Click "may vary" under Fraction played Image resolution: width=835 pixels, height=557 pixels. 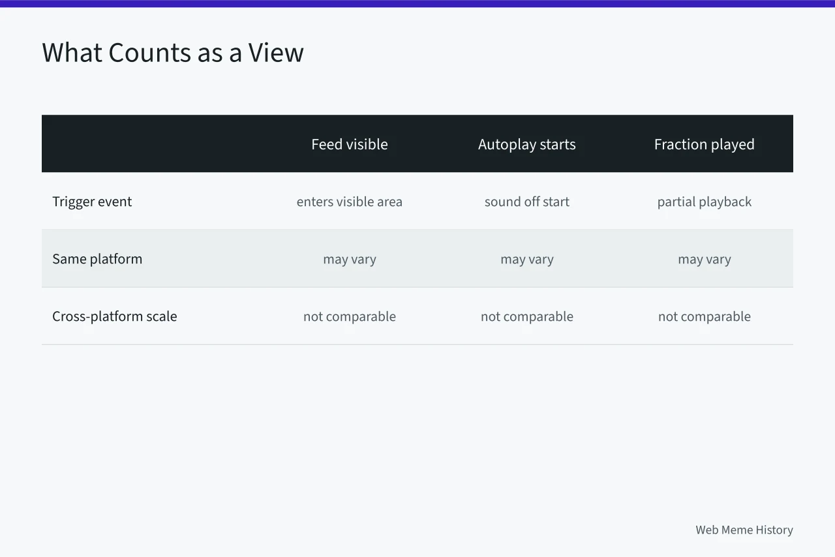(x=705, y=259)
